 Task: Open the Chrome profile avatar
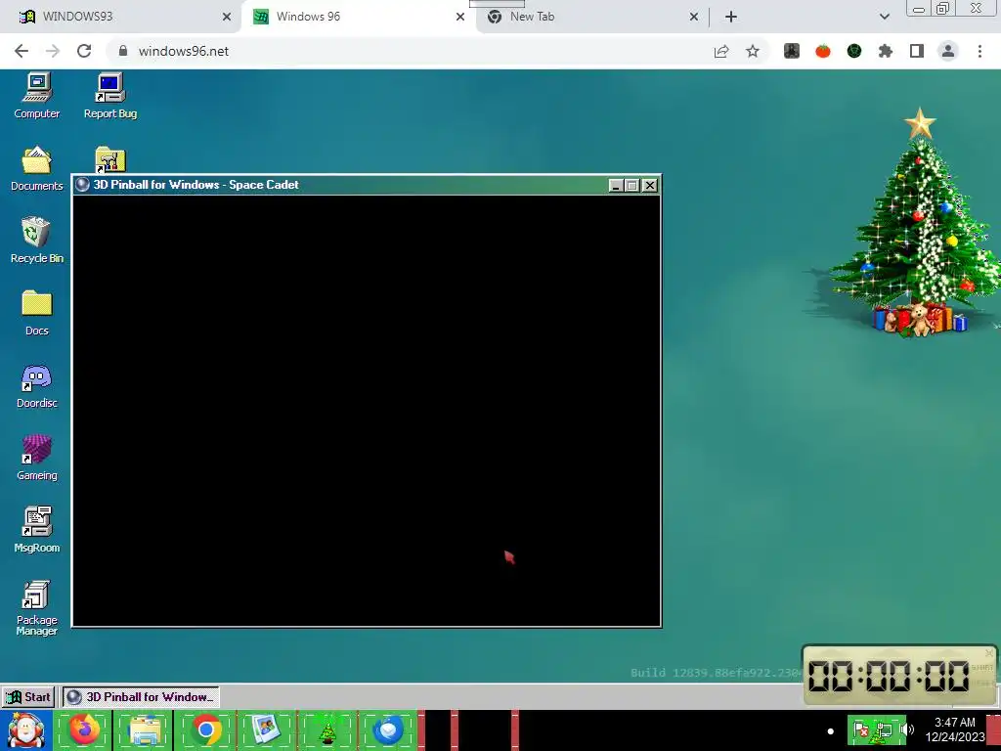[x=948, y=51]
